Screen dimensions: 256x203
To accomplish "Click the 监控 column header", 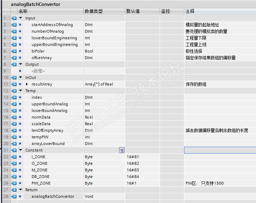I will pyautogui.click(x=172, y=11).
